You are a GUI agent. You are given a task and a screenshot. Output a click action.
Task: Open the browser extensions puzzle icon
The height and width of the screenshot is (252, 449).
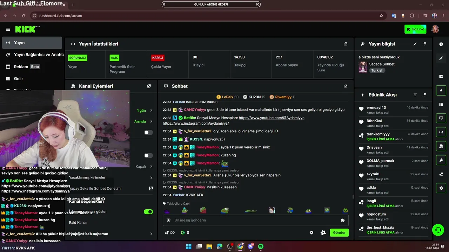[412, 16]
